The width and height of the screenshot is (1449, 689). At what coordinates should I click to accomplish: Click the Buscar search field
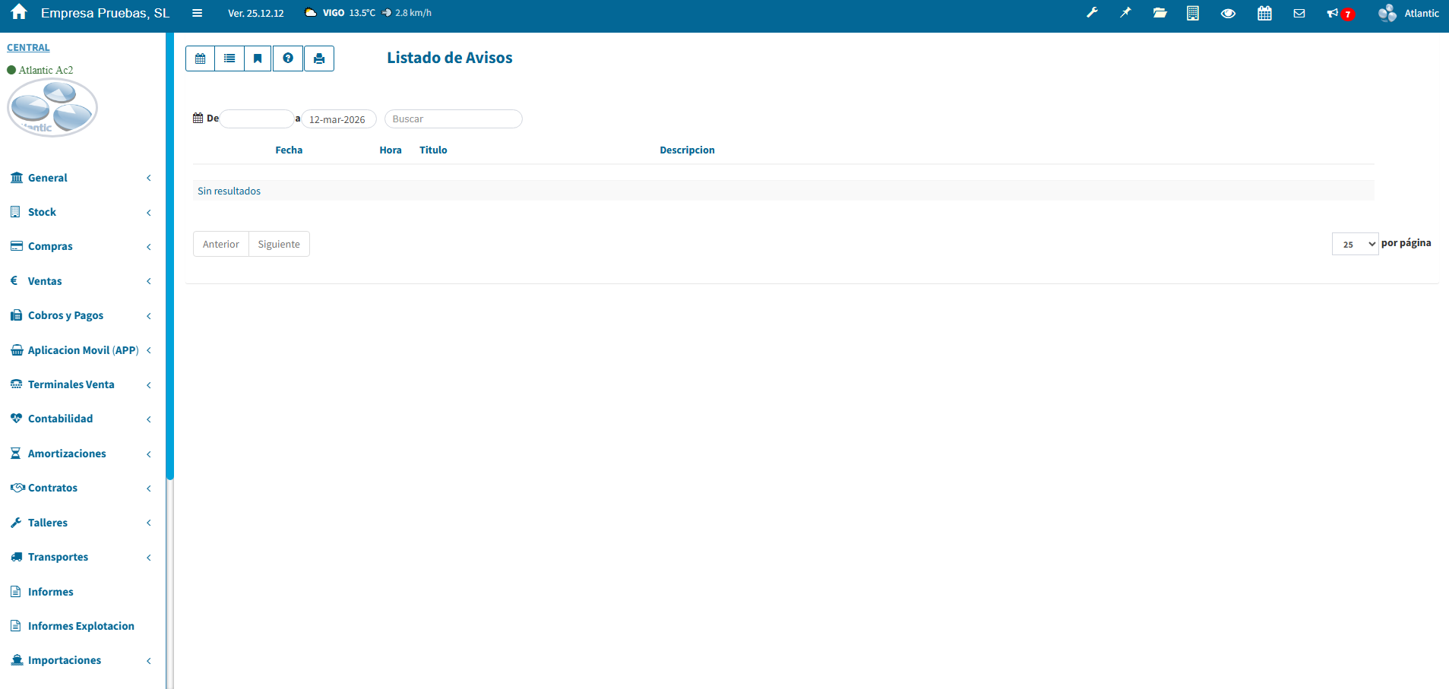[453, 119]
